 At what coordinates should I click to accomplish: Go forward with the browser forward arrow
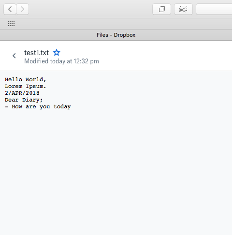tap(23, 9)
